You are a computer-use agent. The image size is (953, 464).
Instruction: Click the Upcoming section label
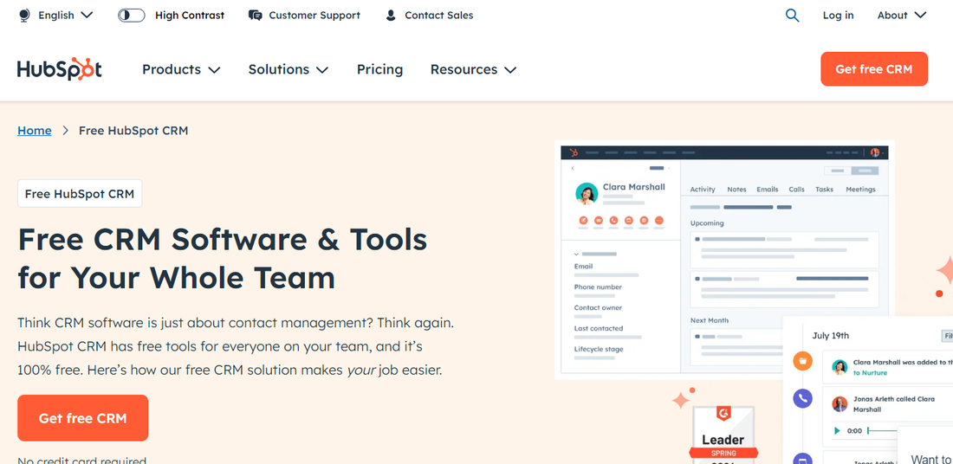click(707, 222)
